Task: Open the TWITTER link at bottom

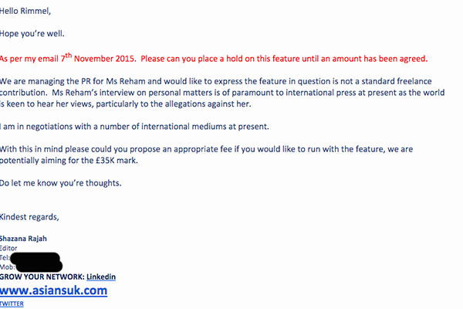Action: [12, 304]
